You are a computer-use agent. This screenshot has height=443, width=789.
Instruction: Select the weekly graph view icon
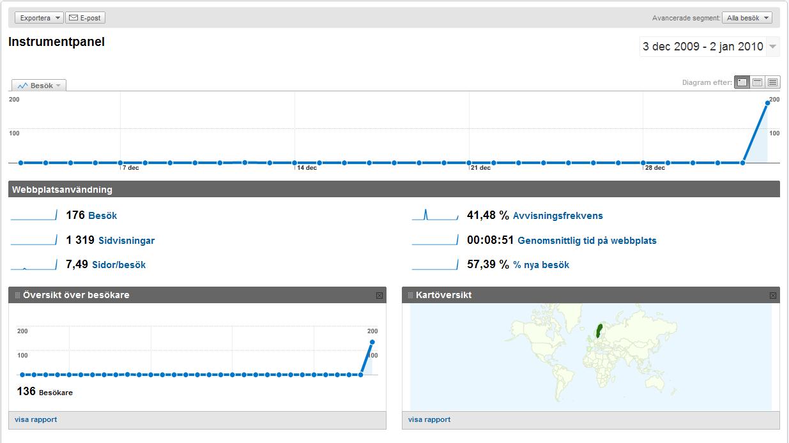(757, 82)
